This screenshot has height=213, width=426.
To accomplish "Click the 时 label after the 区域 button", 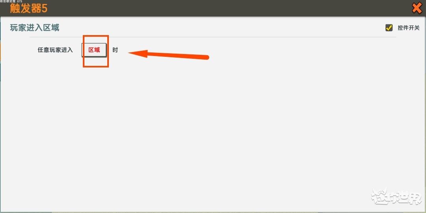I will coord(115,50).
